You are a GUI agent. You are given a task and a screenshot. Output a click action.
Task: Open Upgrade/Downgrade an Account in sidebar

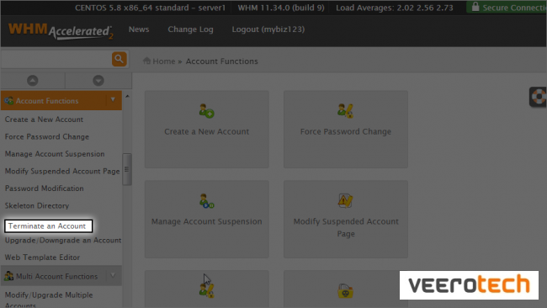63,241
